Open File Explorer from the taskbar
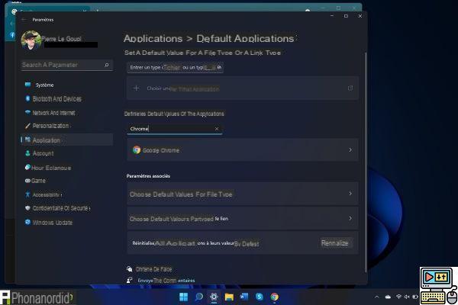 point(229,297)
